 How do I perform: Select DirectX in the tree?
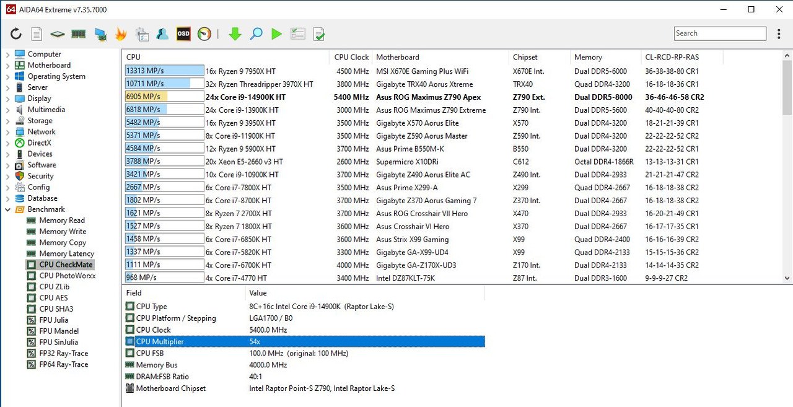pyautogui.click(x=39, y=143)
